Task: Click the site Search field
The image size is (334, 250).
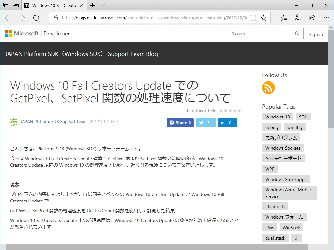Action: pyautogui.click(x=261, y=34)
